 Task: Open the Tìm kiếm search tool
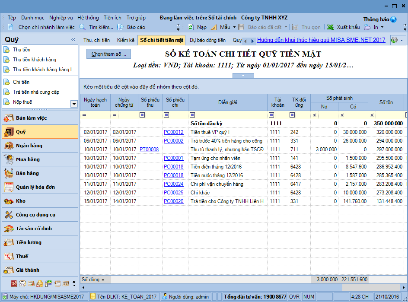pos(83,27)
